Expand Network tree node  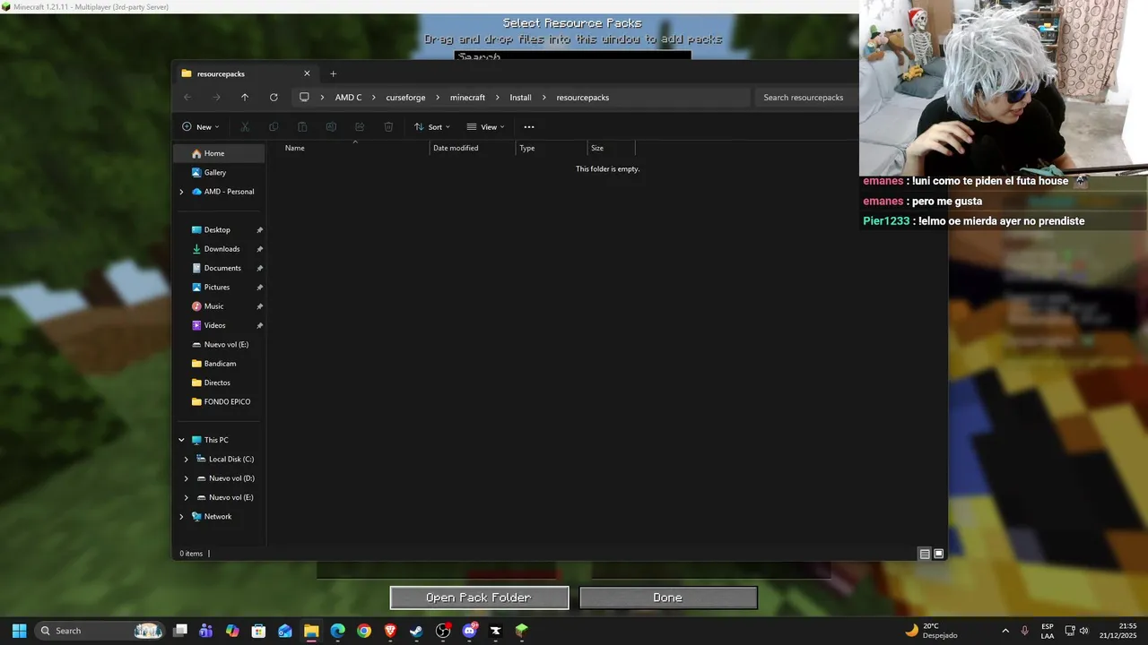[x=181, y=517]
